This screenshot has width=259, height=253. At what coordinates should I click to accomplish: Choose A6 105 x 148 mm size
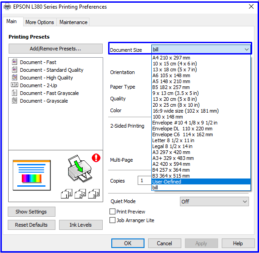point(201,75)
